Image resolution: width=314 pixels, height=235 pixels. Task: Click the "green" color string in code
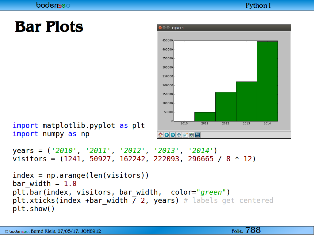(211, 192)
